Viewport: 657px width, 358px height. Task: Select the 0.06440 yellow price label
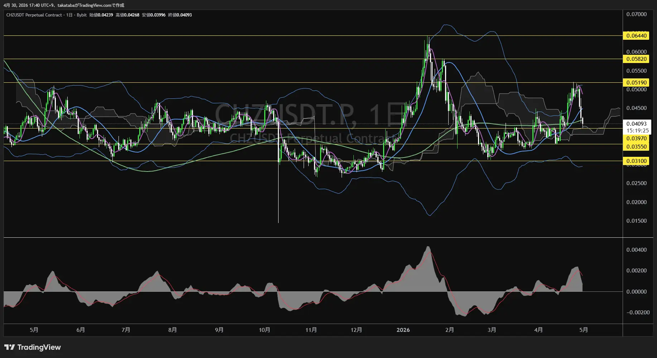(x=636, y=35)
